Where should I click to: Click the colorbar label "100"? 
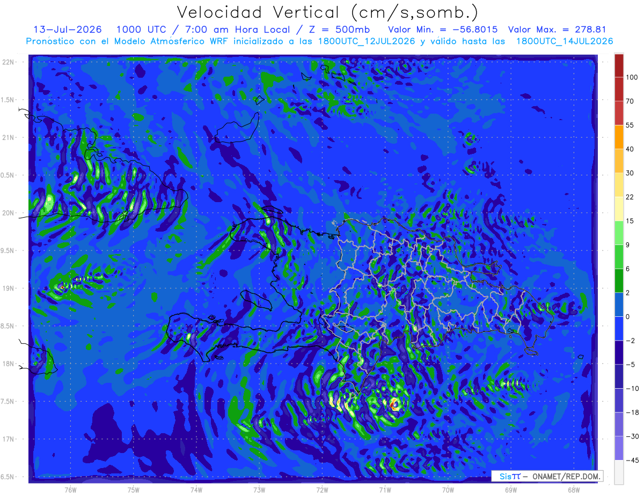[632, 77]
